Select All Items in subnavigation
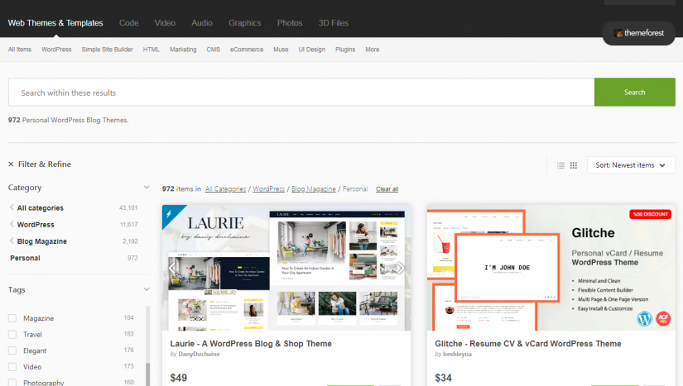The image size is (683, 386). 20,50
